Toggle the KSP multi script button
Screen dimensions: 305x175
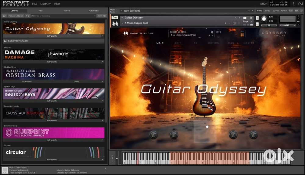click(291, 11)
